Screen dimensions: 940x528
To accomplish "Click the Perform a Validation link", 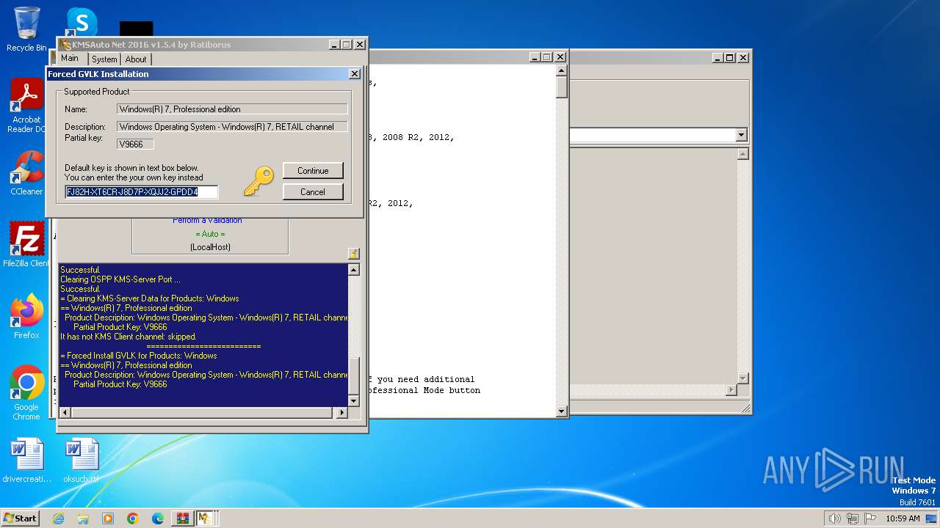I will 207,220.
